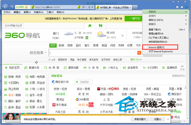
Task: Select 关于 Internet Explorer(A) menu entry
Action: [x=165, y=51]
